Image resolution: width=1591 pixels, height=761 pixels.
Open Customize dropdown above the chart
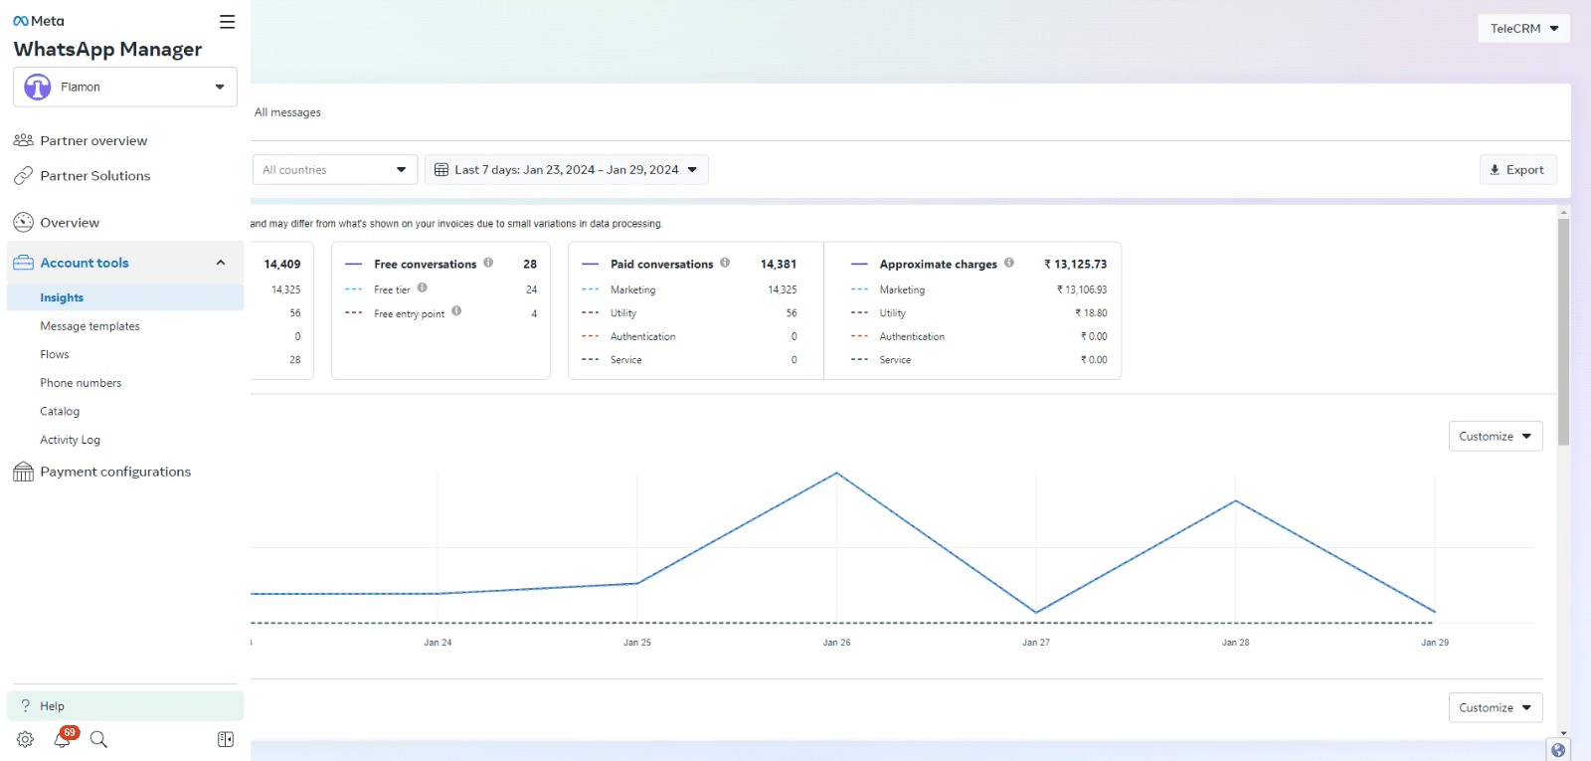pos(1495,436)
